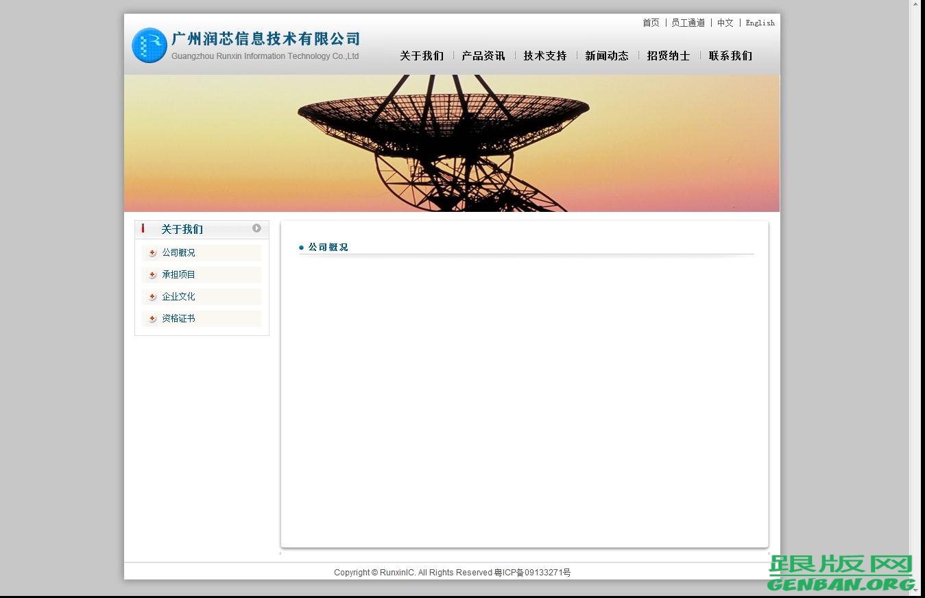Expand the 关于我们 sidebar section
Image resolution: width=925 pixels, height=598 pixels.
click(182, 229)
